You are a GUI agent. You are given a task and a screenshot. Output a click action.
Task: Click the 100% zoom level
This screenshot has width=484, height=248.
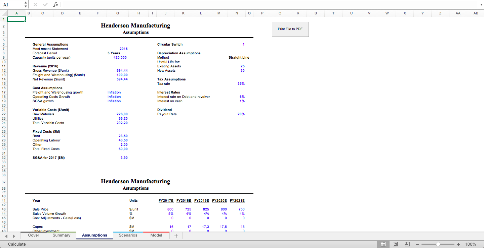[471, 244]
